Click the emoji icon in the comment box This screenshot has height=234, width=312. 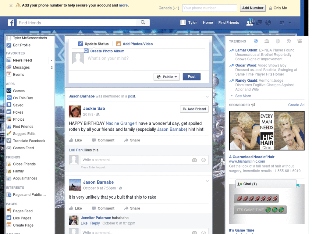point(204,160)
